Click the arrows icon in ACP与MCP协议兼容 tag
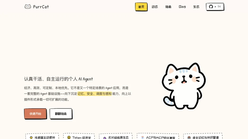248x139 pixels. click(x=143, y=137)
